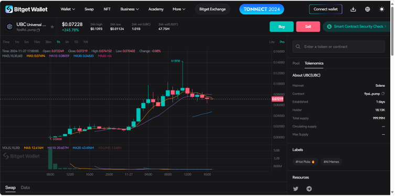
Task: Click the VOL(5,10,20) indicator label
Action: coord(12,148)
